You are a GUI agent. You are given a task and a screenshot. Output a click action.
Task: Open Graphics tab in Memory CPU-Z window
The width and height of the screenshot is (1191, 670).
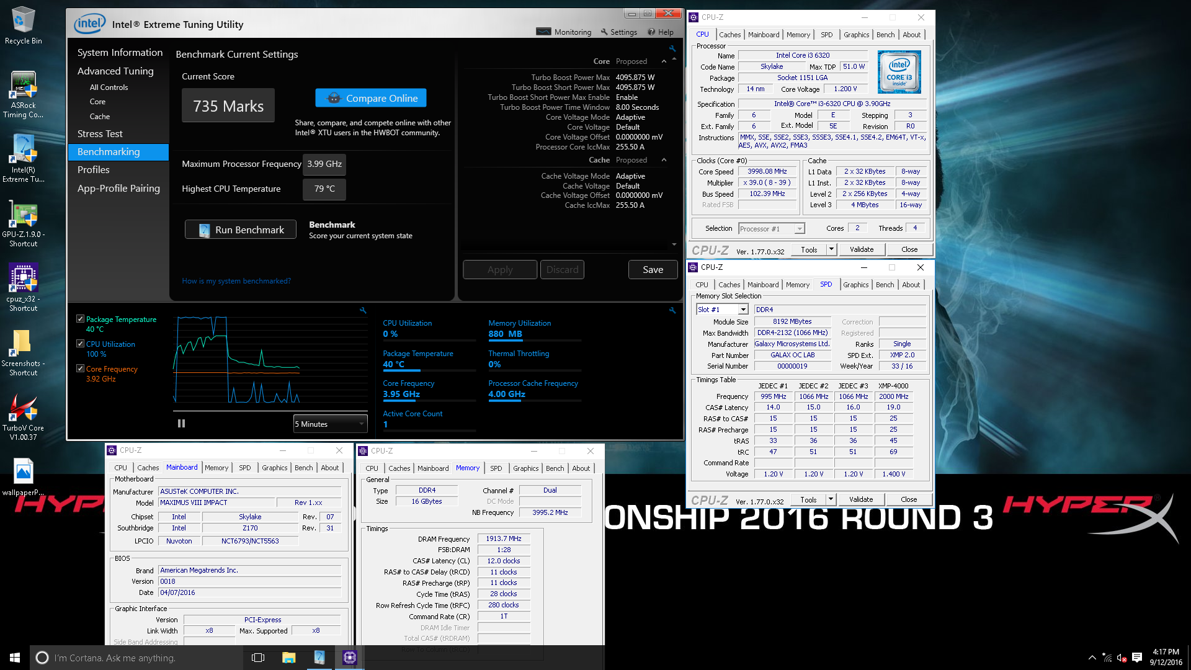pyautogui.click(x=526, y=468)
